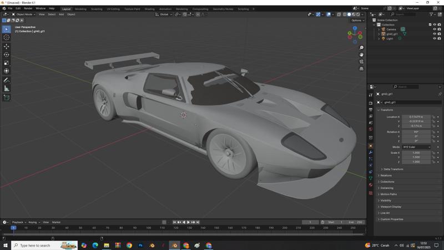444x250 pixels.
Task: Activate the Select Box tool
Action: point(7,29)
